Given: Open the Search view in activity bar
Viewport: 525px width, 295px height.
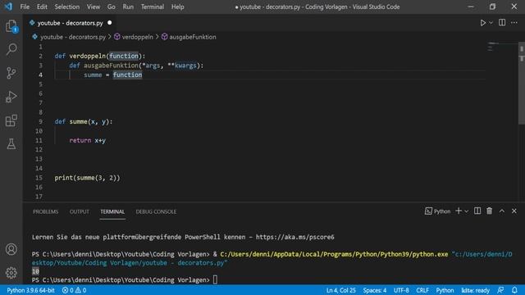Looking at the screenshot, I should coord(11,49).
